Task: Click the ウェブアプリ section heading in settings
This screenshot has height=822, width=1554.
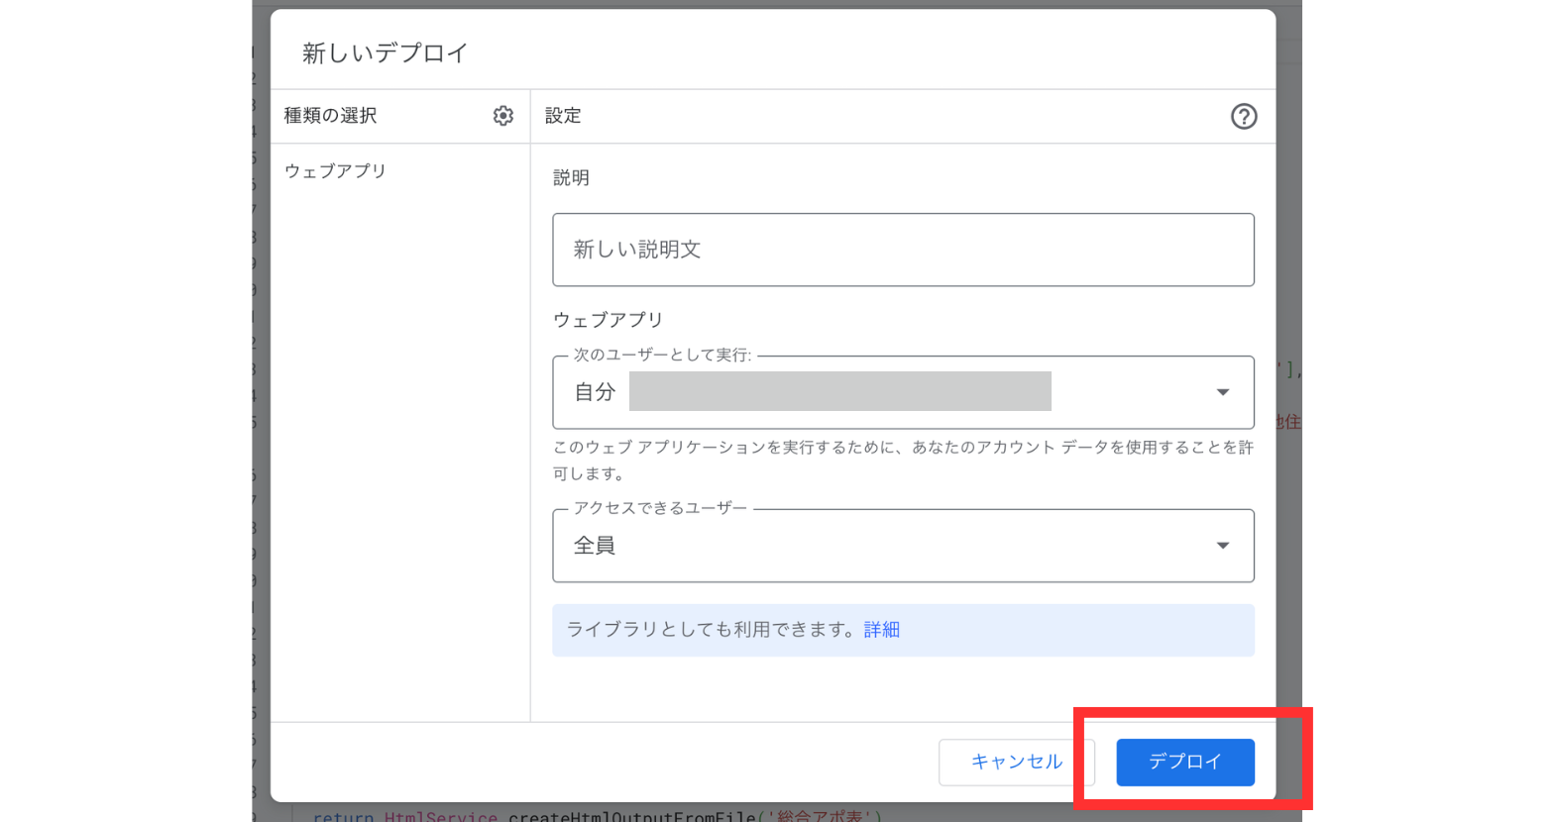Action: [608, 320]
